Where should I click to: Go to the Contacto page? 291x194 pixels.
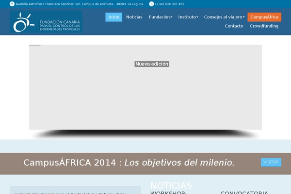point(234,26)
